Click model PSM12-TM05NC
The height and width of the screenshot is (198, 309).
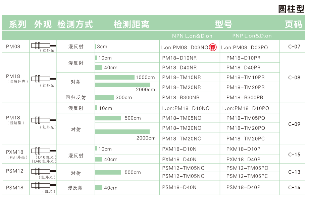pos(183,176)
